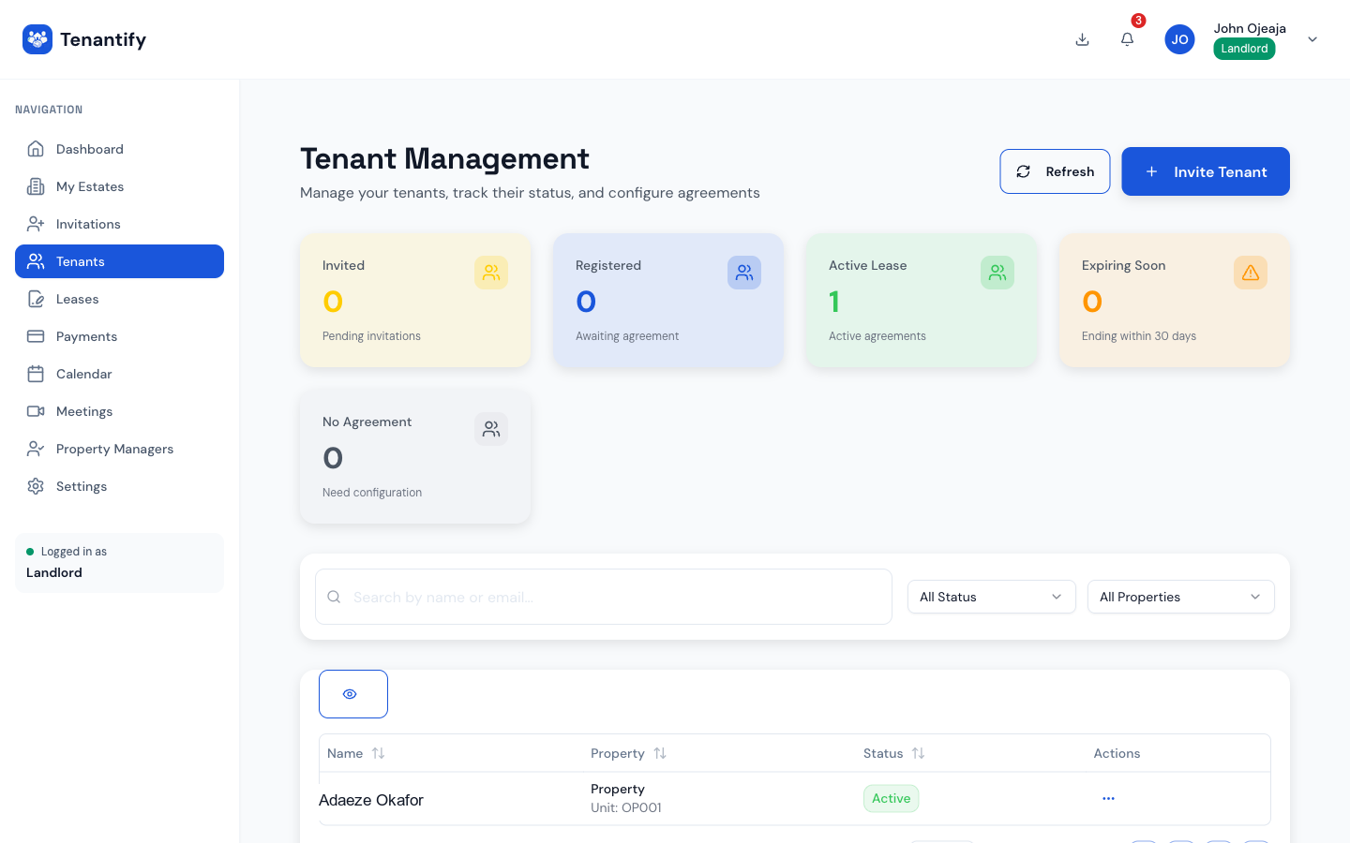Go to My Estates page

point(119,186)
